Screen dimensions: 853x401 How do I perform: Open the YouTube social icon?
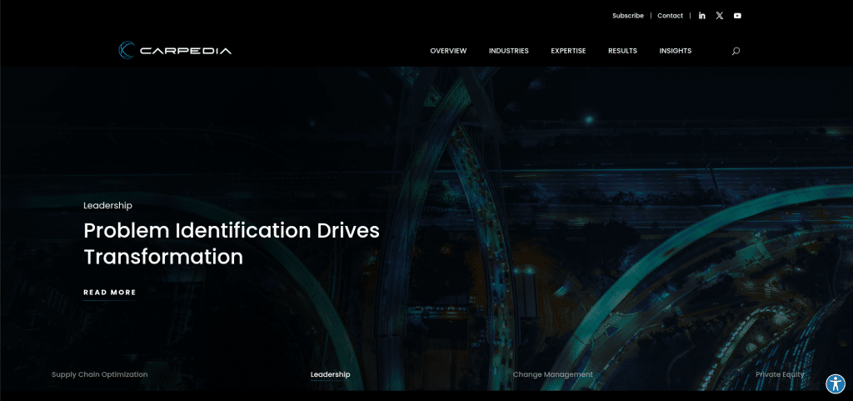(737, 16)
